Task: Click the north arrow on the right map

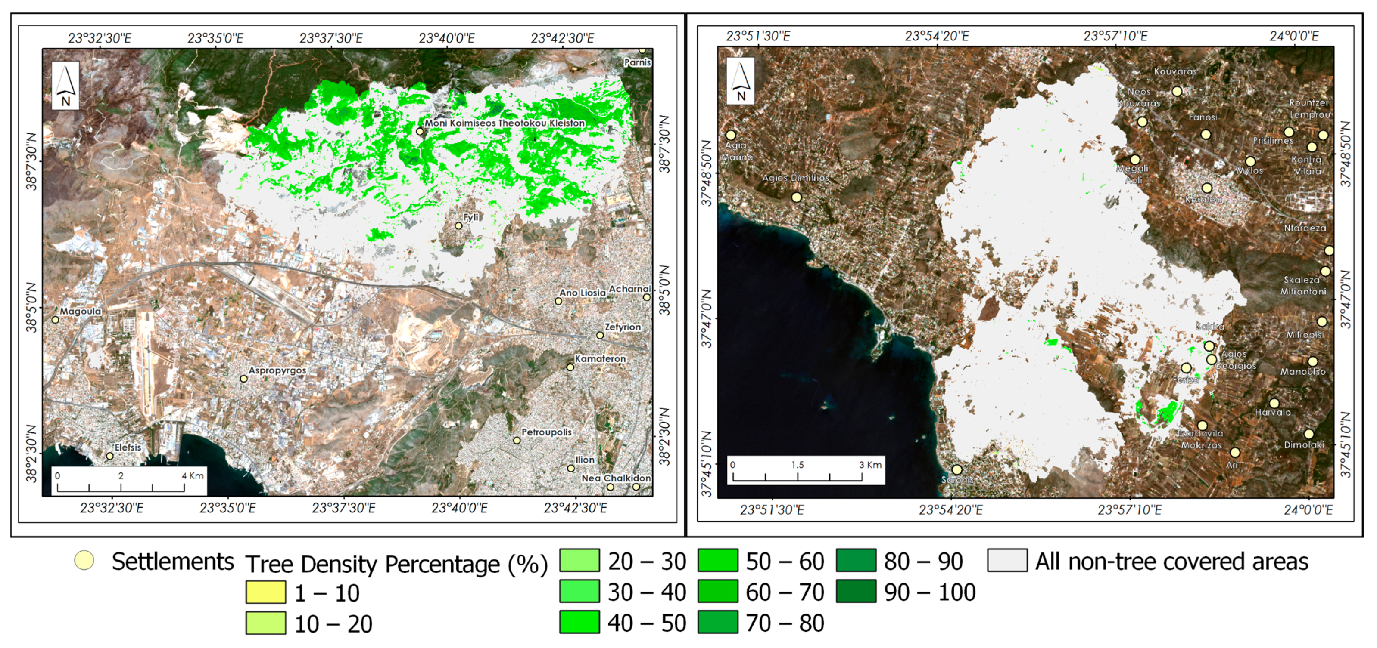Action: 740,81
